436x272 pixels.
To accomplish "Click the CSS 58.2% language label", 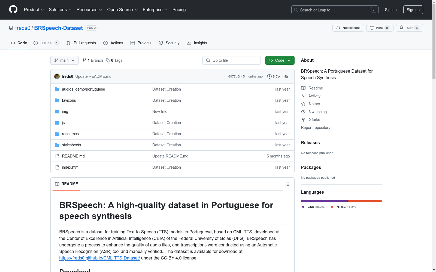I will coord(313,207).
